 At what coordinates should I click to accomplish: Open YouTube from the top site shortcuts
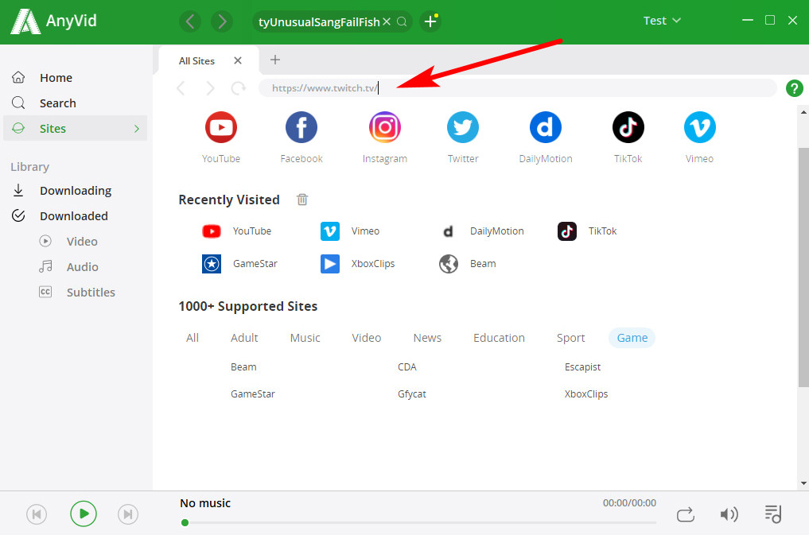coord(221,127)
